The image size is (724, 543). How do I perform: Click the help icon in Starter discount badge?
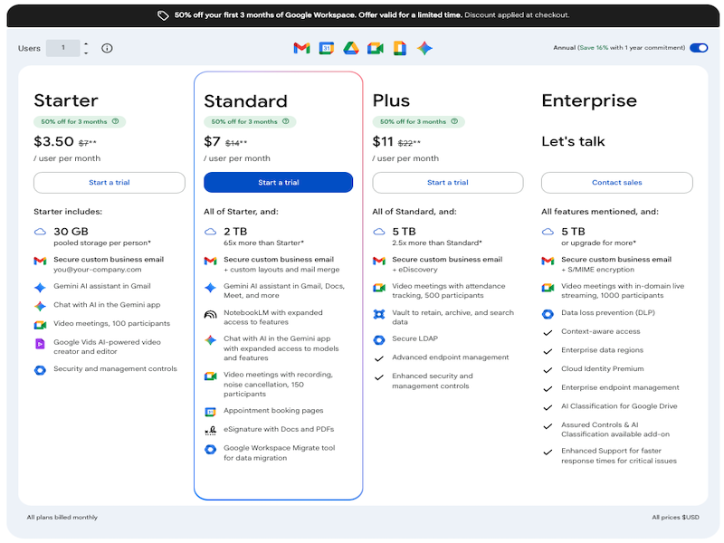tap(116, 121)
